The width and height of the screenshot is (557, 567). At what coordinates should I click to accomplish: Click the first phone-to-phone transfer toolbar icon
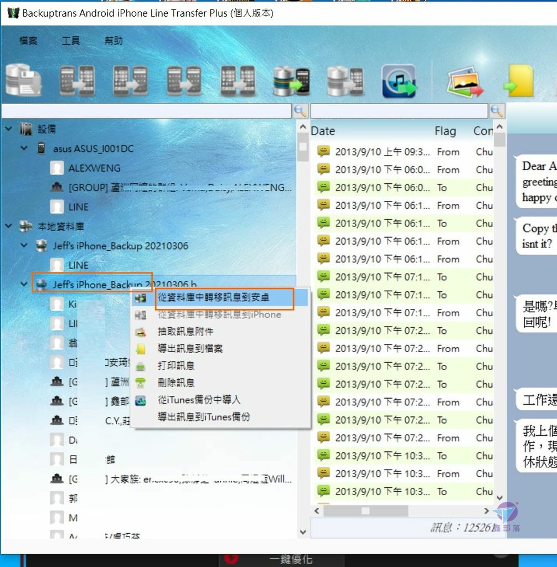coord(77,80)
